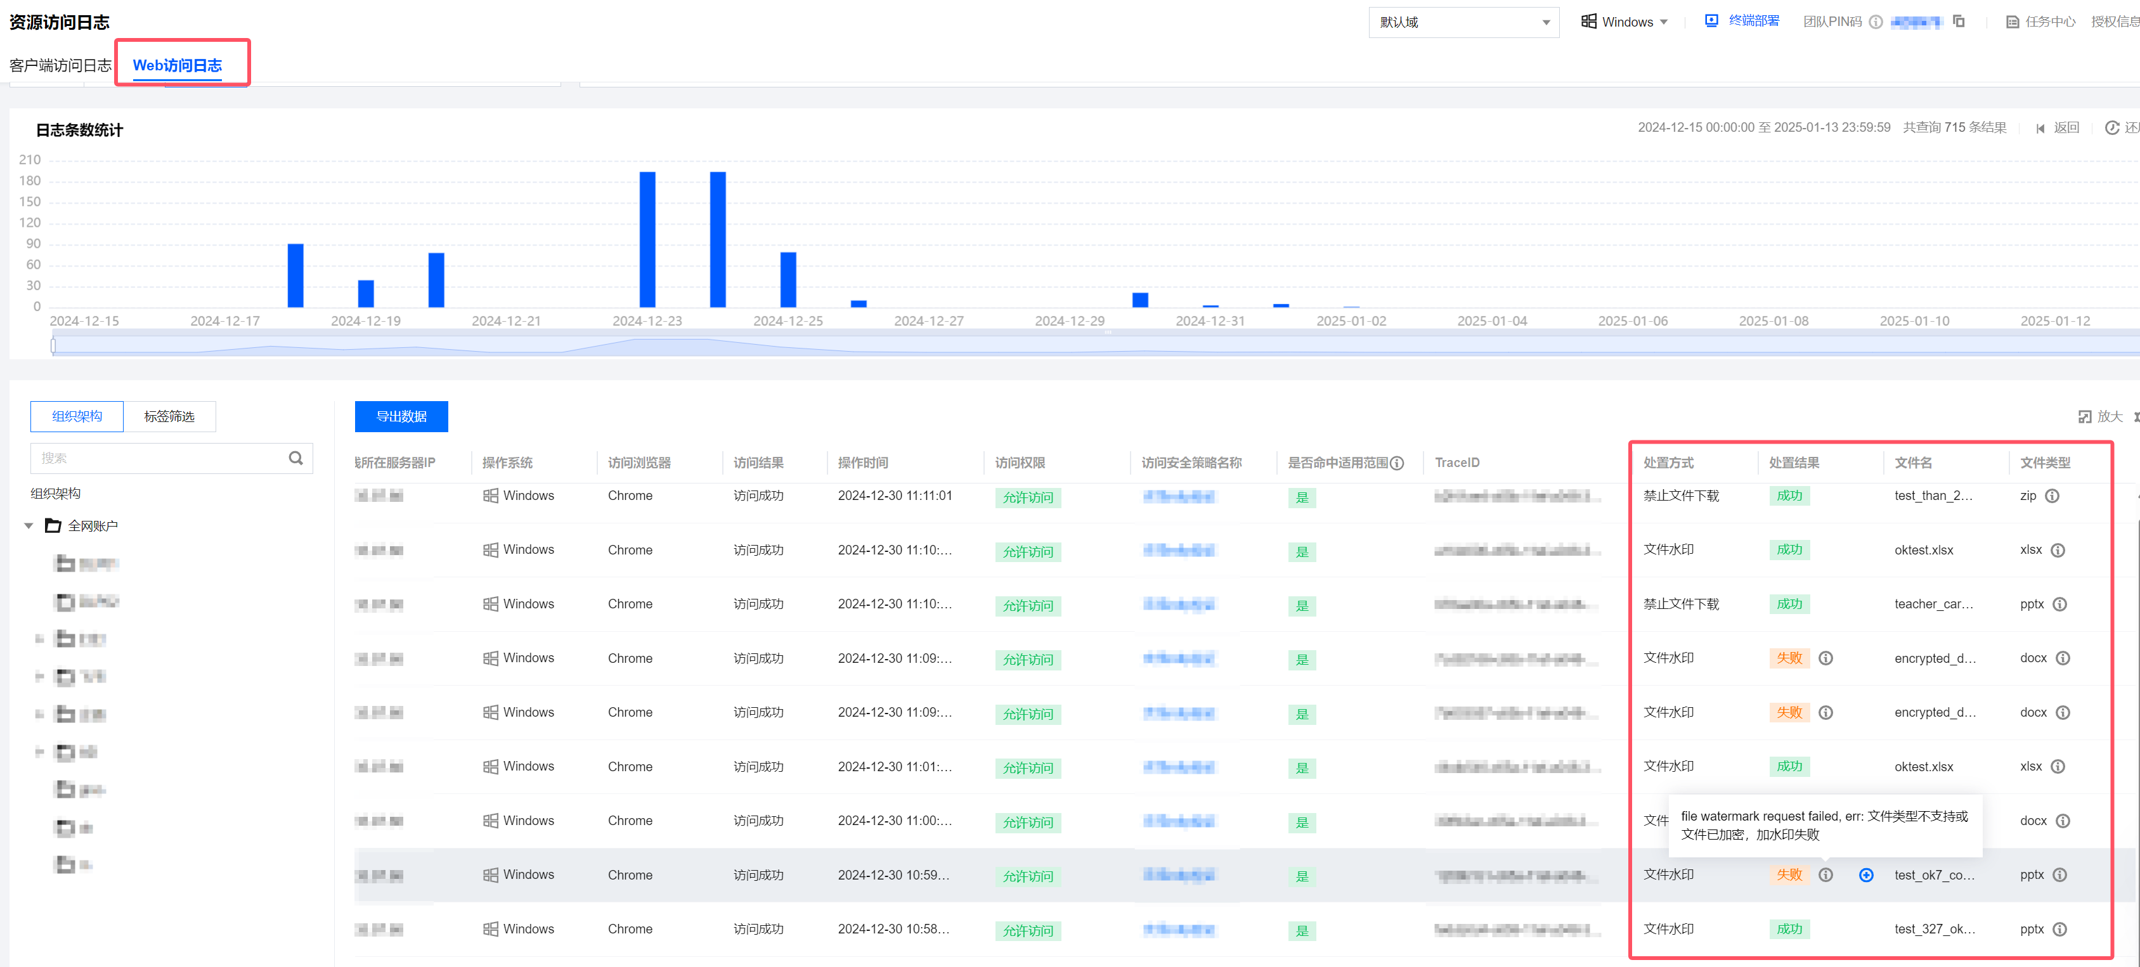Copy the team PIN code icon
Image resolution: width=2140 pixels, height=967 pixels.
pyautogui.click(x=1958, y=22)
